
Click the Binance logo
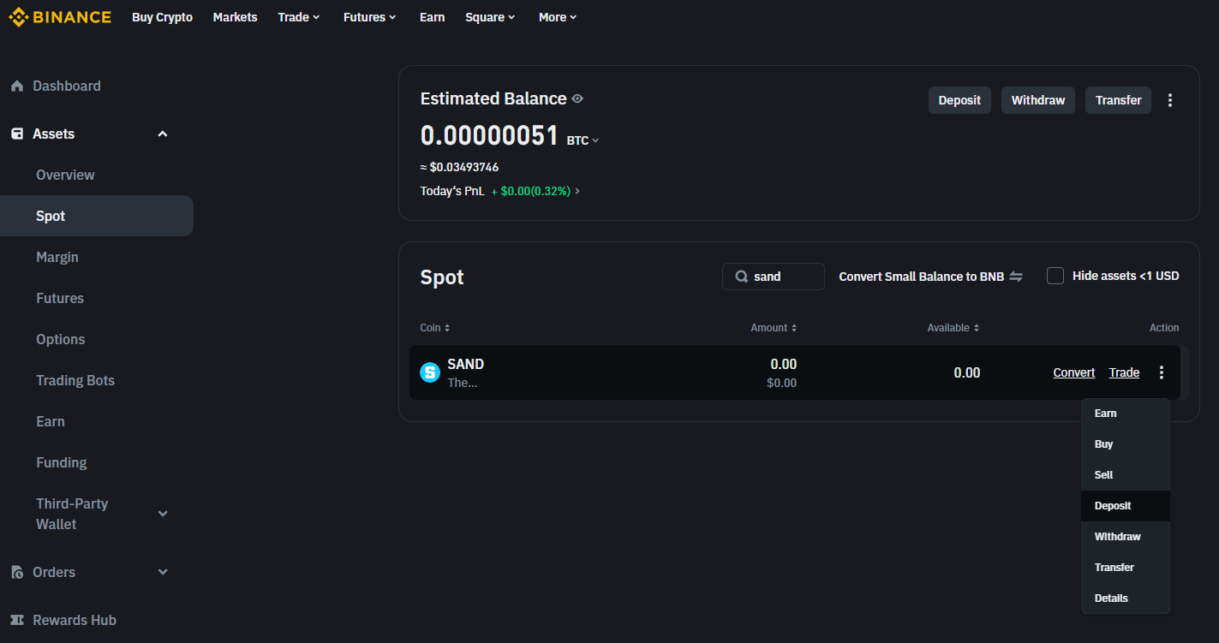pyautogui.click(x=60, y=17)
